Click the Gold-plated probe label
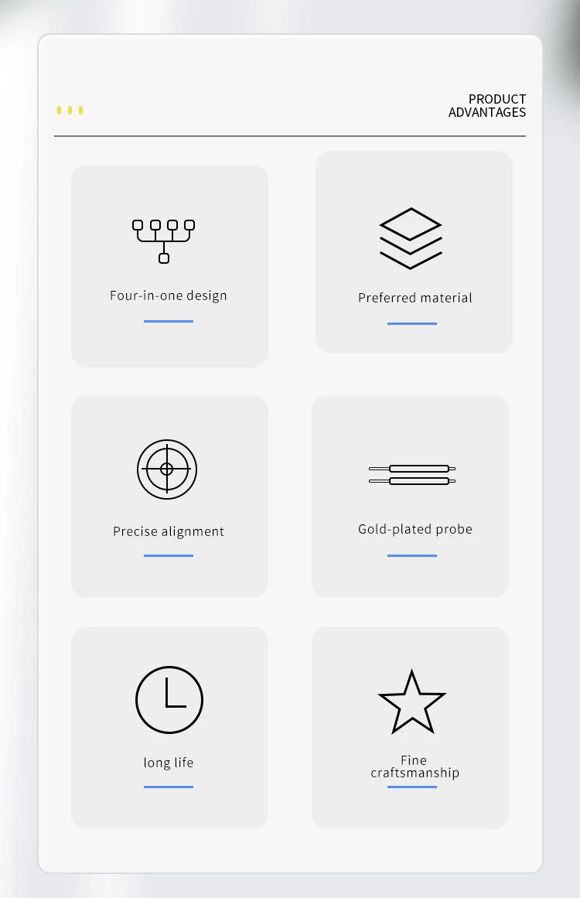The image size is (580, 898). click(415, 529)
